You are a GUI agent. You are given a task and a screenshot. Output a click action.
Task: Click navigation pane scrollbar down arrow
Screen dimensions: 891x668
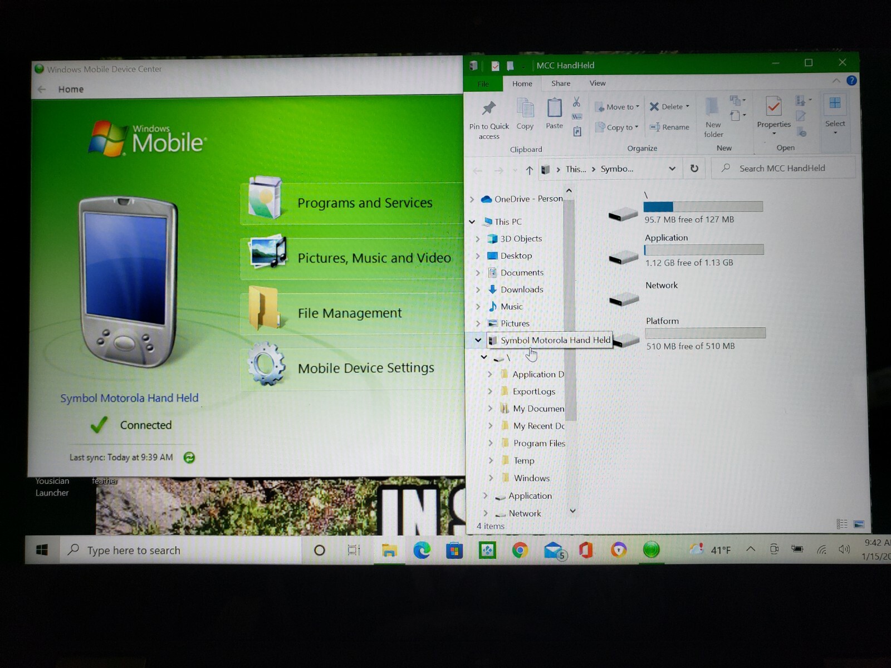click(x=572, y=510)
